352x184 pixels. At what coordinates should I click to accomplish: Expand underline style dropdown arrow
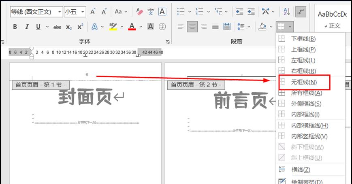pos(47,27)
